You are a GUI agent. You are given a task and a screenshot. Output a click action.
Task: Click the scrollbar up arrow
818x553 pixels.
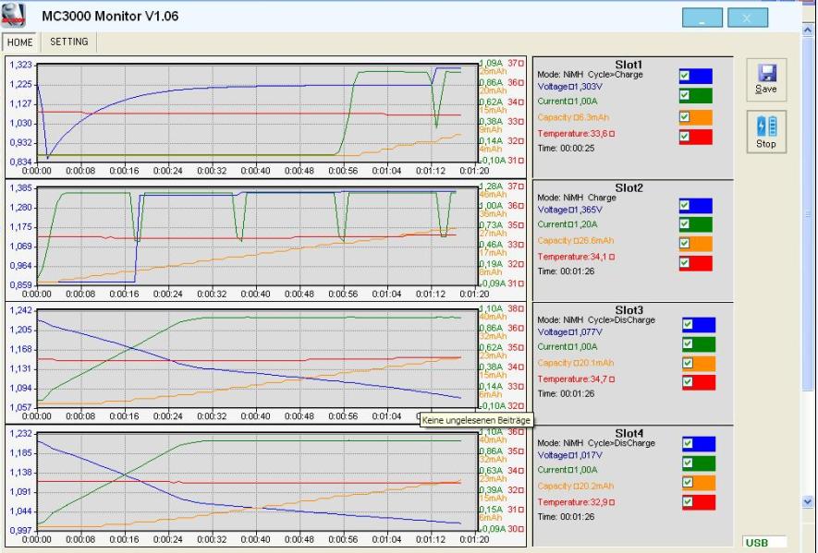[808, 30]
